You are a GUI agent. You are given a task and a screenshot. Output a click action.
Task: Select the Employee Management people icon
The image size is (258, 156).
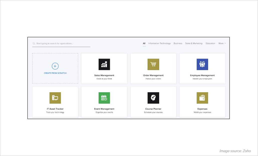coord(202,64)
